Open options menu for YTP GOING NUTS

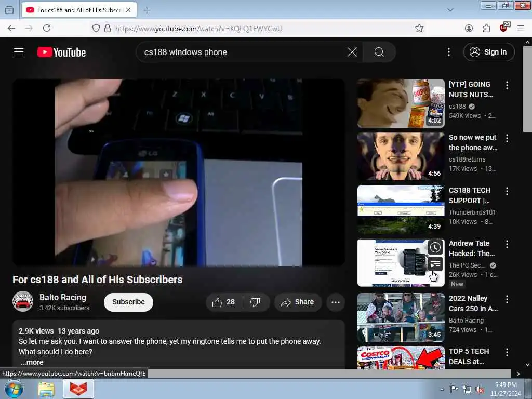coord(507,85)
